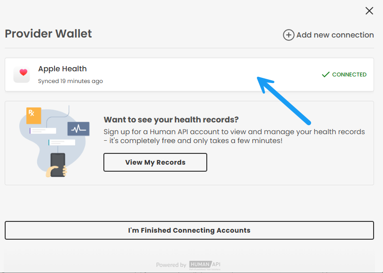Click the Synced 19 minutes ago text

click(x=70, y=81)
